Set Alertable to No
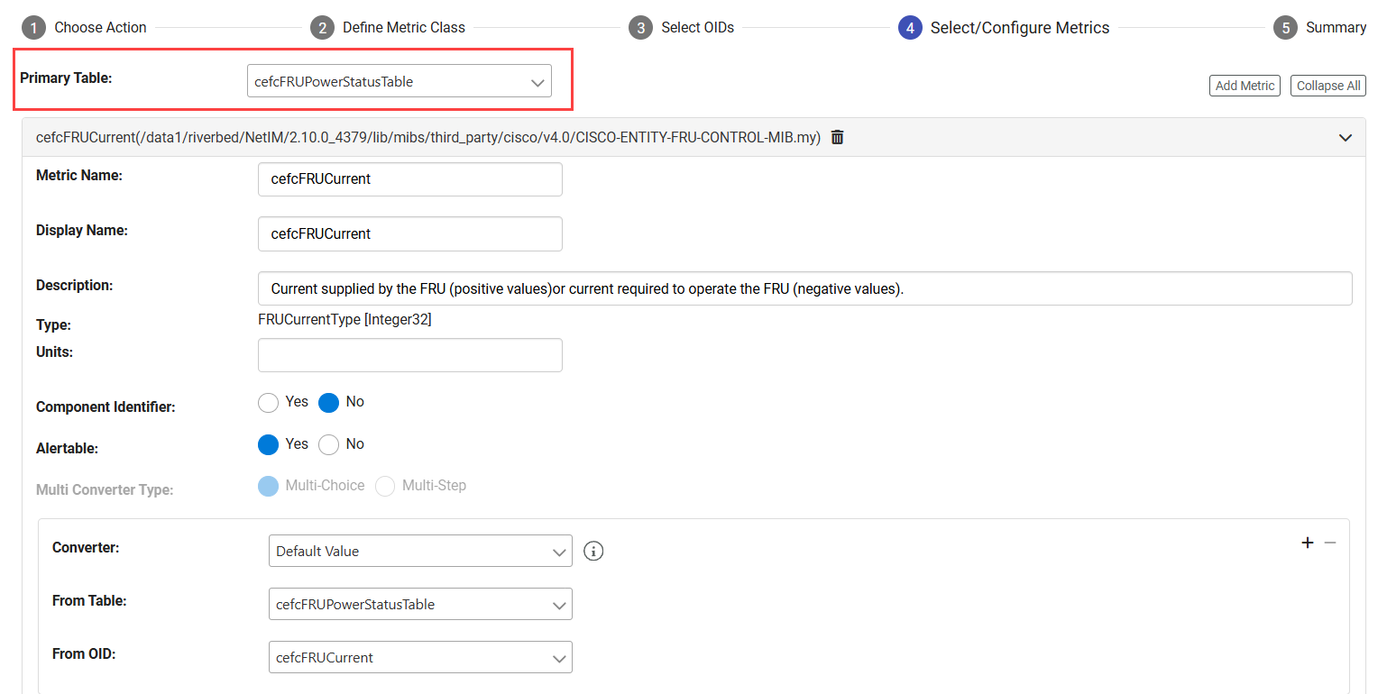Image resolution: width=1387 pixels, height=694 pixels. click(329, 444)
